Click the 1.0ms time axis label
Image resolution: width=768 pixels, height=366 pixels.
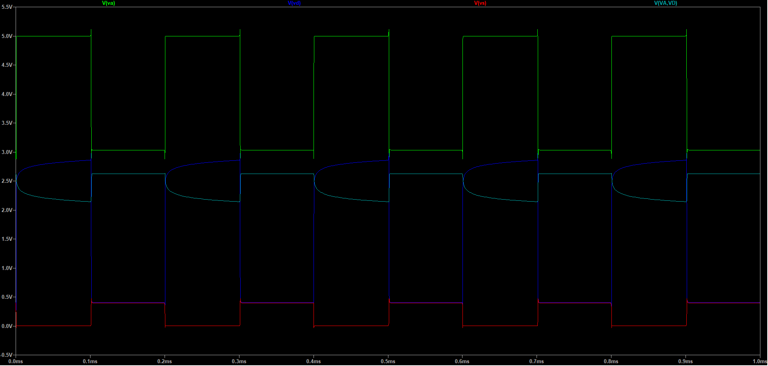click(760, 362)
